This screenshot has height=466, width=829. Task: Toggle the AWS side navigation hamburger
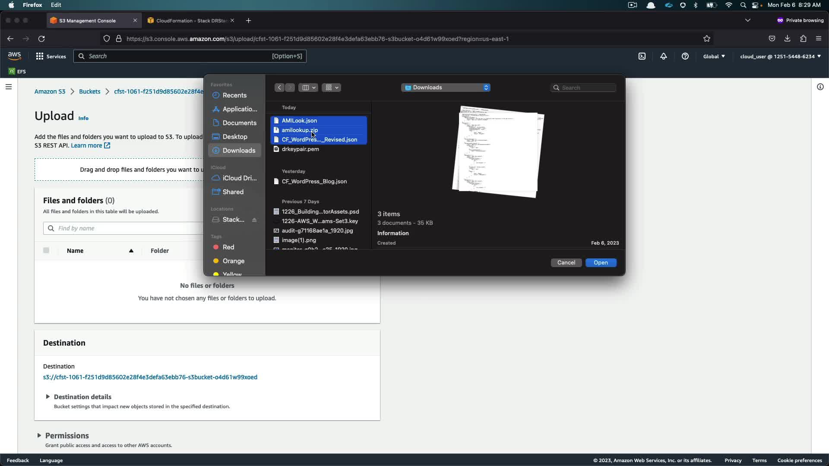(8, 87)
